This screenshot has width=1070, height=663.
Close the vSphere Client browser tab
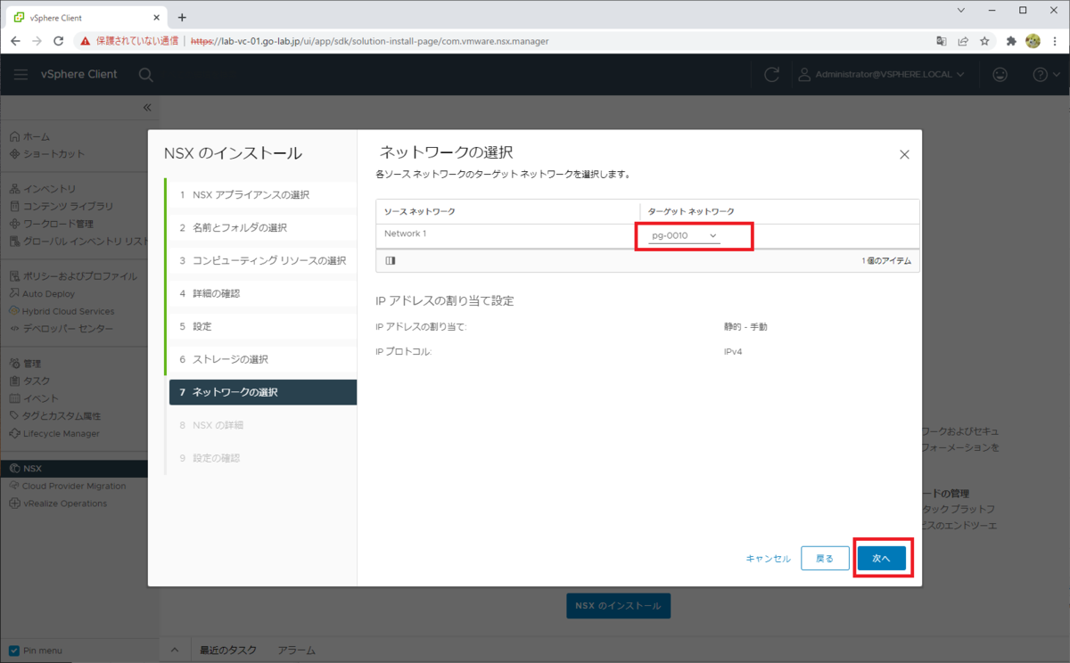[155, 17]
